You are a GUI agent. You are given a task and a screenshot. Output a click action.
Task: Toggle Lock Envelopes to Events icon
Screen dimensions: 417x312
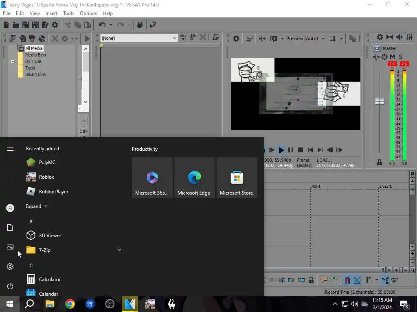[x=385, y=280]
